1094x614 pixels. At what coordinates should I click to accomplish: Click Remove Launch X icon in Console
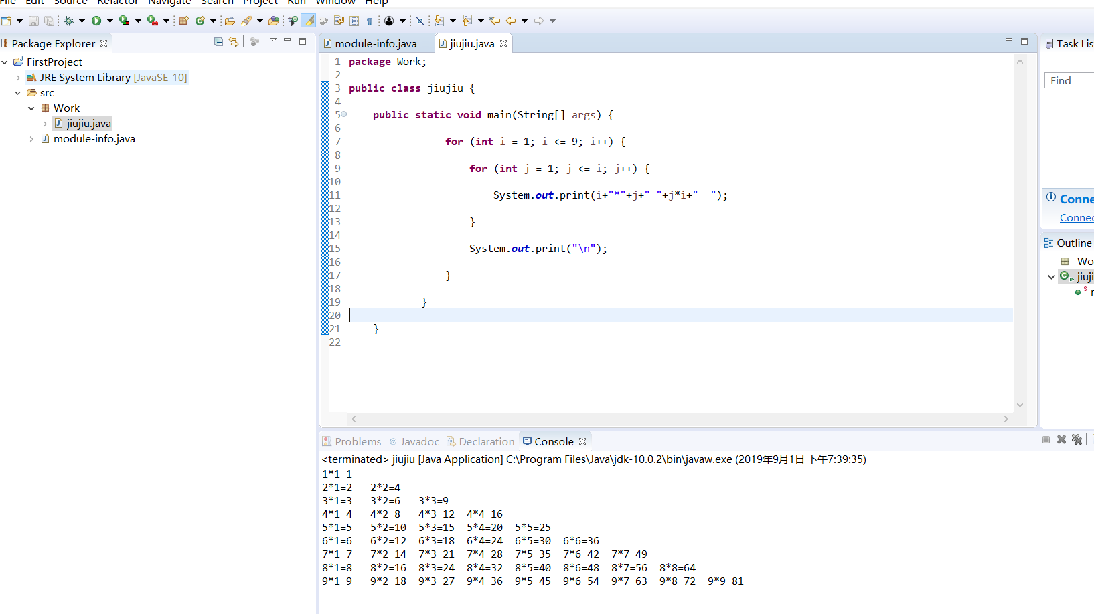pos(1061,439)
